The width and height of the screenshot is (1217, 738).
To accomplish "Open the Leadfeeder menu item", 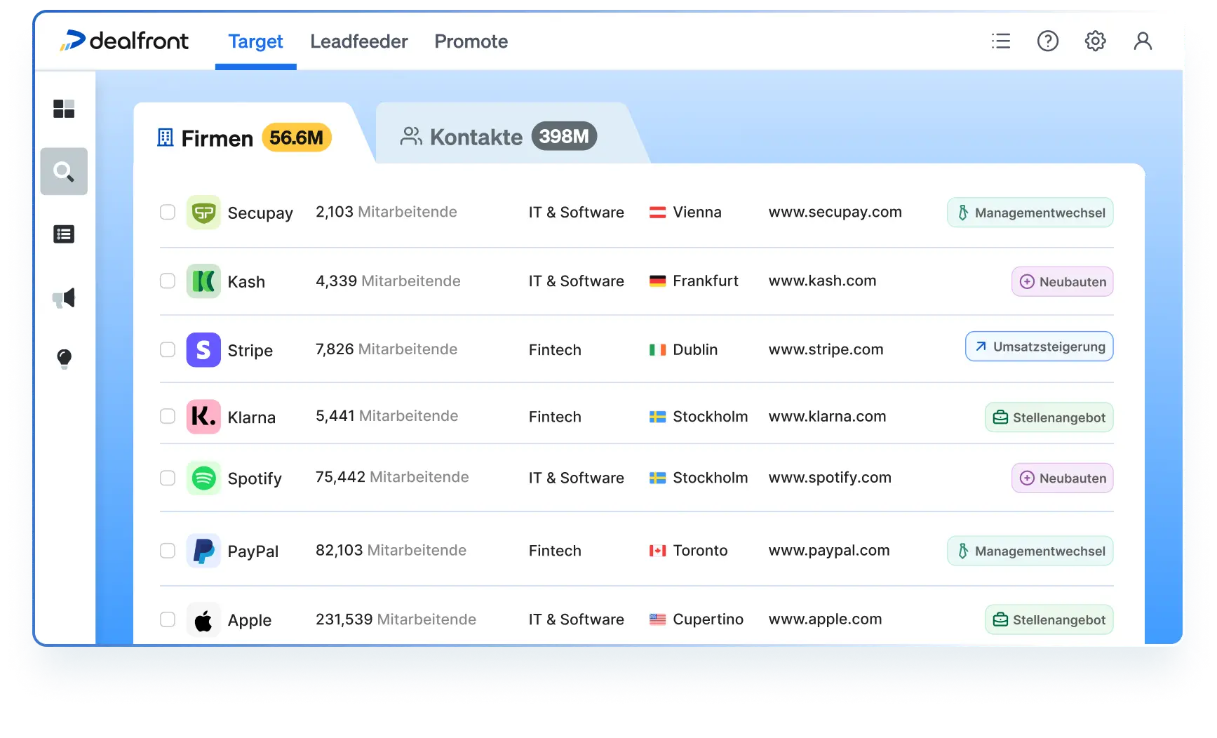I will point(358,41).
